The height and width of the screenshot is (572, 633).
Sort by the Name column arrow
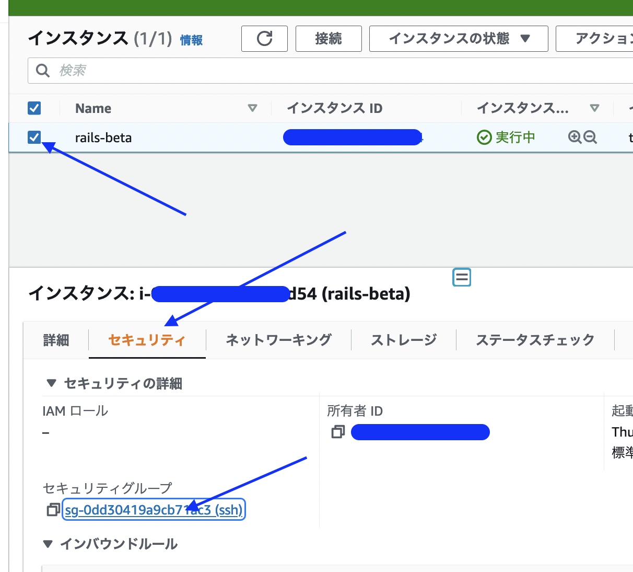[x=253, y=108]
